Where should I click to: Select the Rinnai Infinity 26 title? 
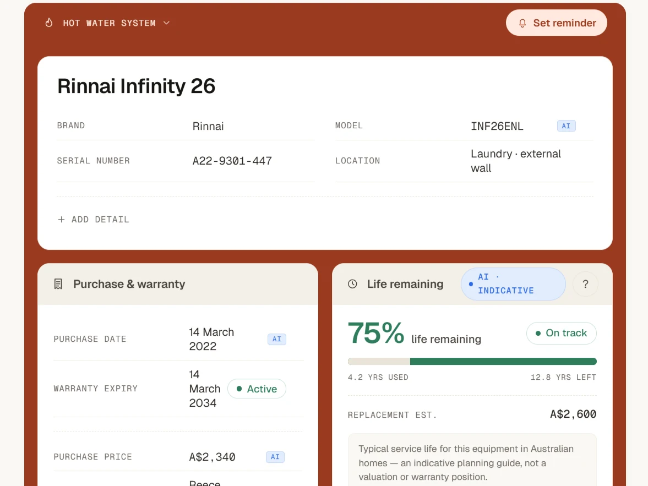click(137, 86)
